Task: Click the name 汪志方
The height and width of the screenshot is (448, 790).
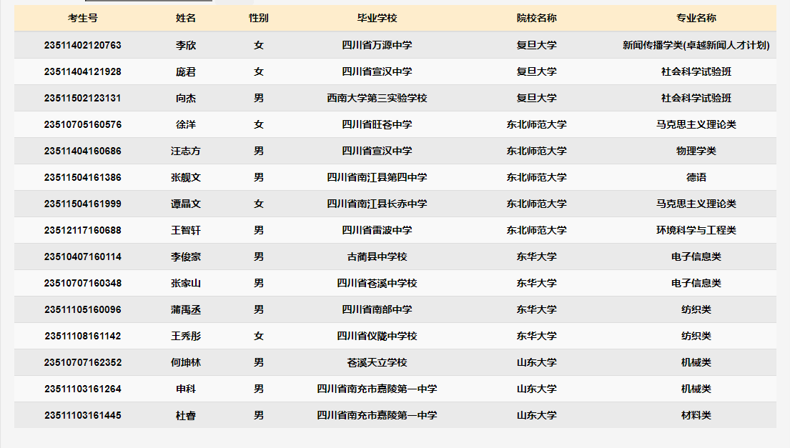Action: tap(185, 151)
